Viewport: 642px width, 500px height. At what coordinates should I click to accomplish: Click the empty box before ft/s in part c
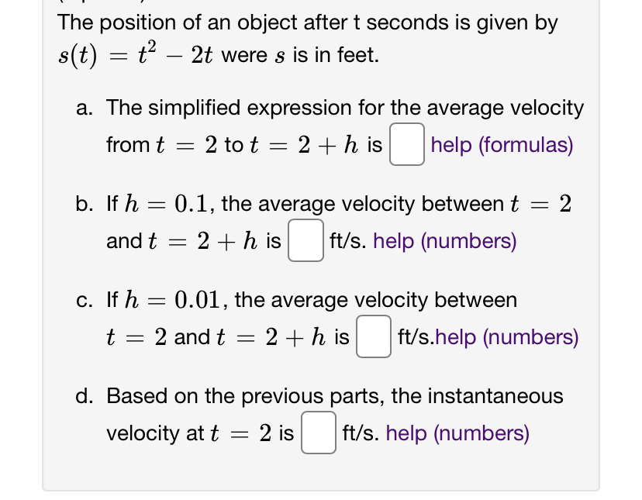point(373,336)
